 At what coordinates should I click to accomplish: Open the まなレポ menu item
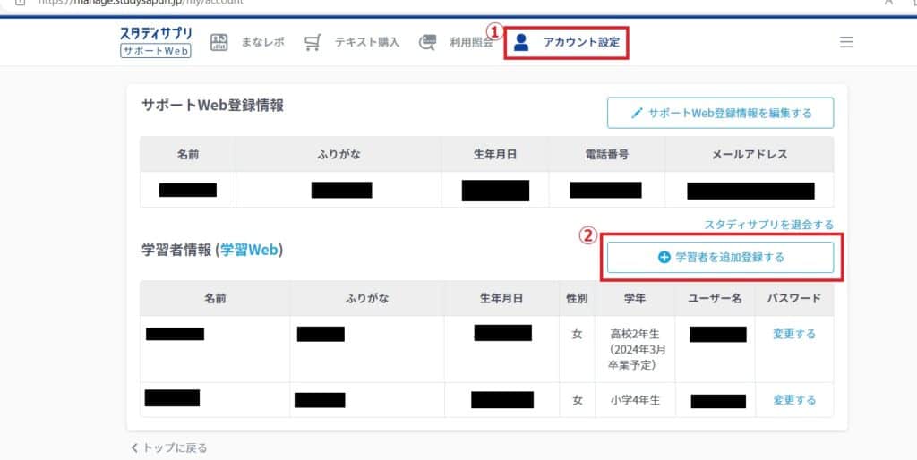tap(262, 42)
